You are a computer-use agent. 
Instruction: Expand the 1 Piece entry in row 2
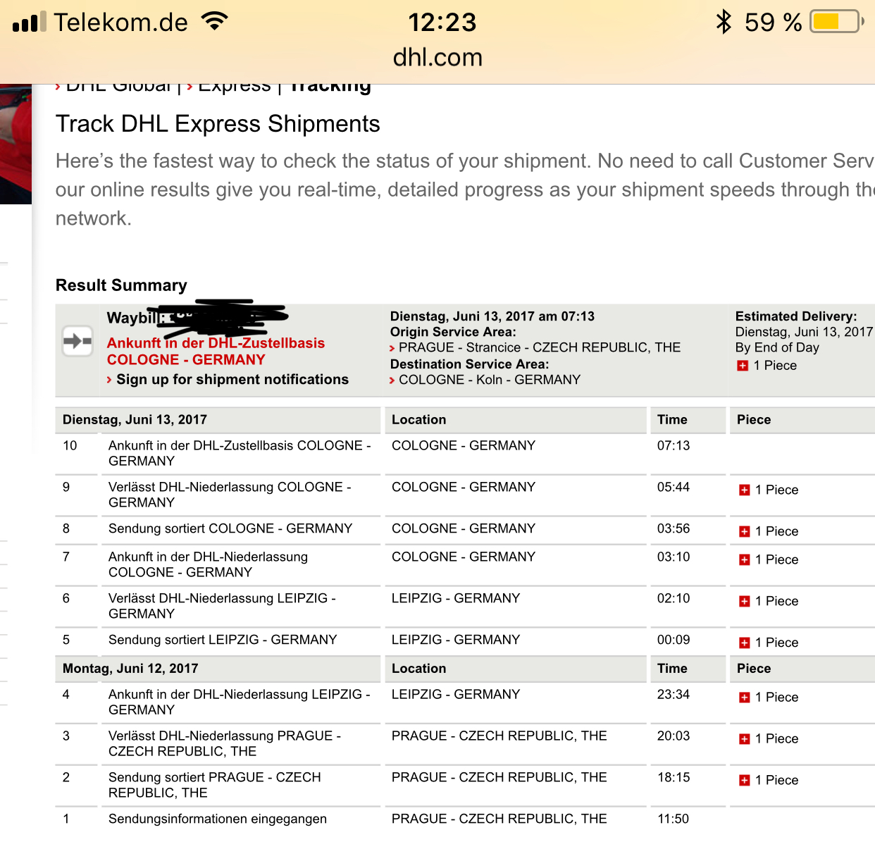pyautogui.click(x=769, y=781)
